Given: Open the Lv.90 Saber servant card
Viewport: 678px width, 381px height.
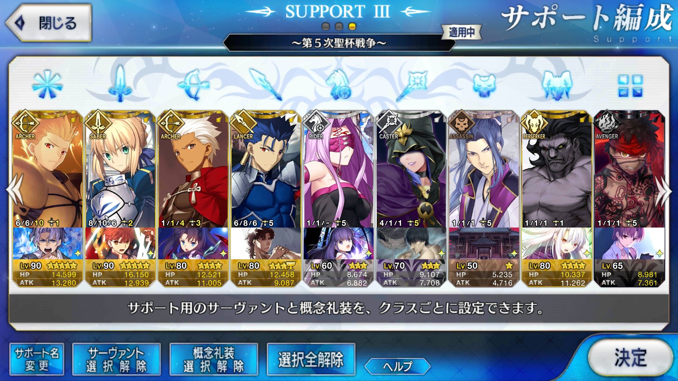Looking at the screenshot, I should (x=120, y=169).
